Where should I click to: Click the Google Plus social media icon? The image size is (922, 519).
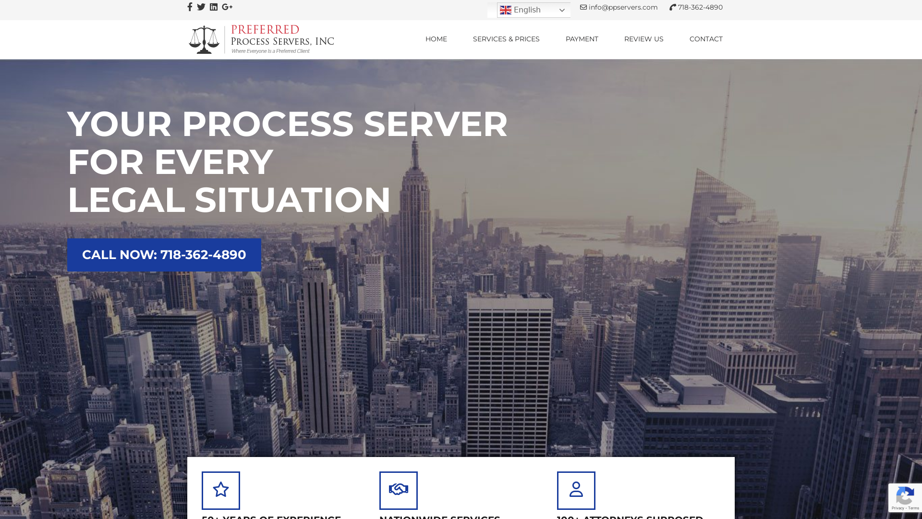pyautogui.click(x=227, y=6)
